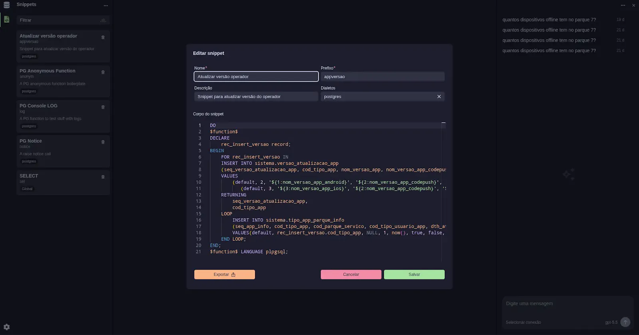Click the chat message input Digite uma mensagem
639x335 pixels.
(x=567, y=303)
